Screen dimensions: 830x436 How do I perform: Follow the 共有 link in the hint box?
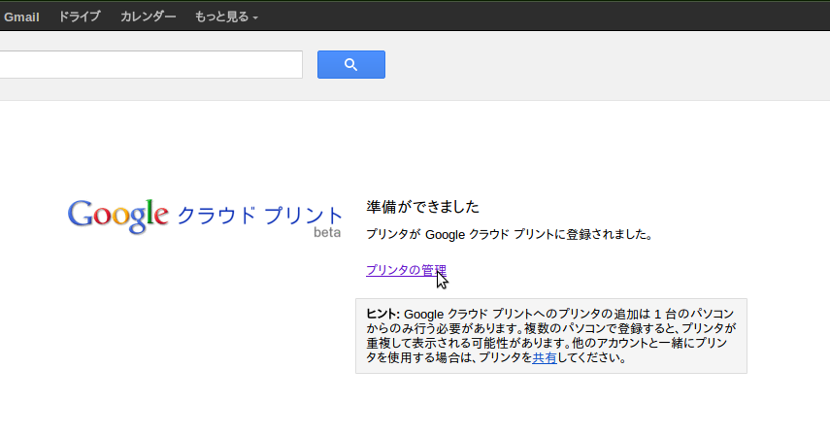coord(545,358)
